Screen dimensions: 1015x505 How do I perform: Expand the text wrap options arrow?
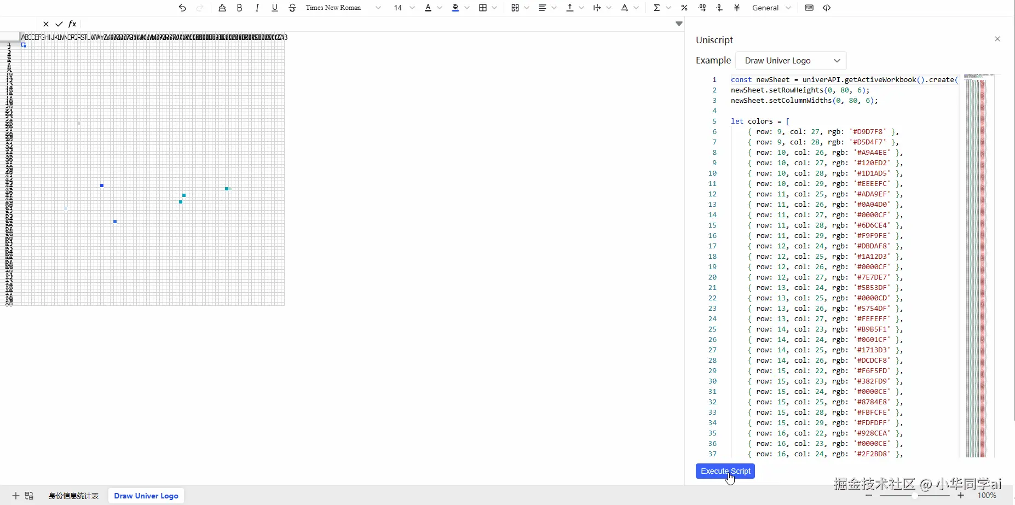click(609, 8)
